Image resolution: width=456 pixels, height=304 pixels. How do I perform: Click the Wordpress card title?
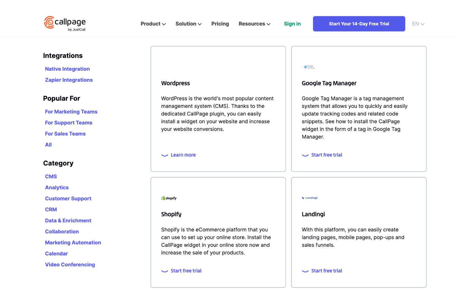176,83
